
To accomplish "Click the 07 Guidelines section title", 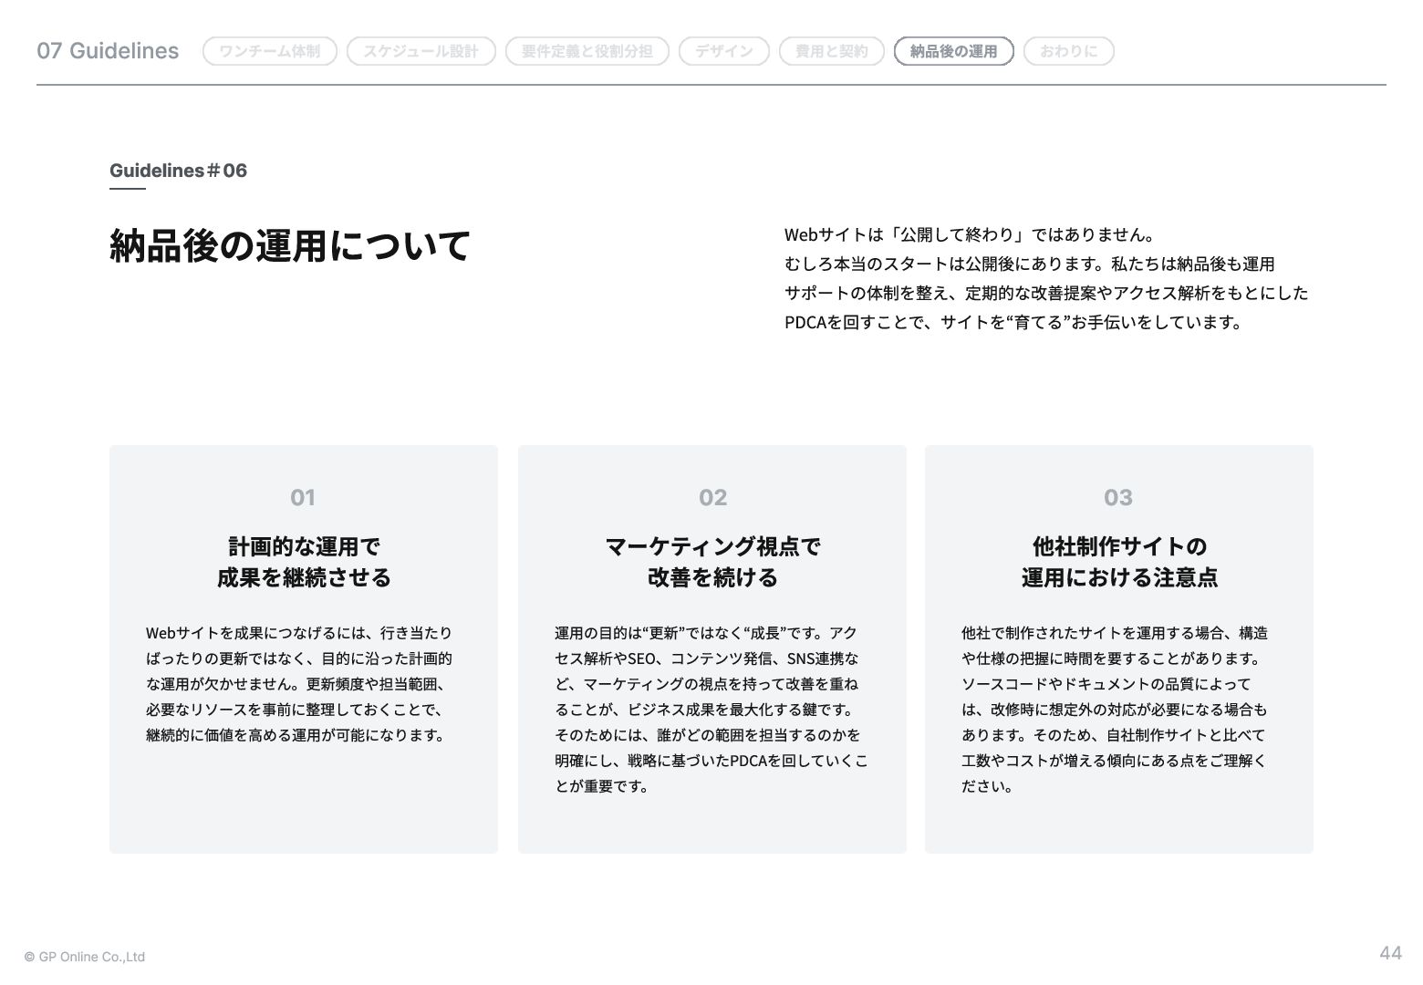I will click(x=108, y=51).
